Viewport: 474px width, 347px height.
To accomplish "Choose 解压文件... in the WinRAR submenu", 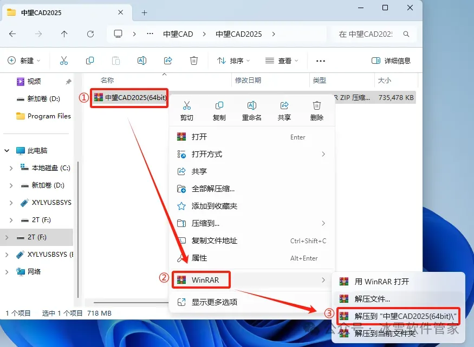I will [398, 299].
